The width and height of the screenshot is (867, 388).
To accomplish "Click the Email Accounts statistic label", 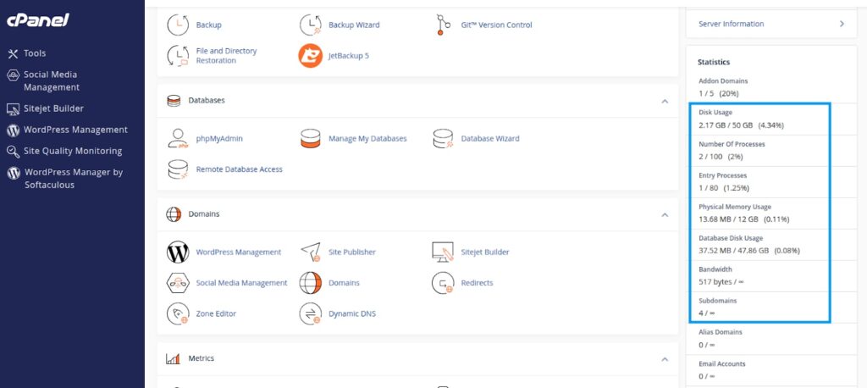I will coord(721,363).
